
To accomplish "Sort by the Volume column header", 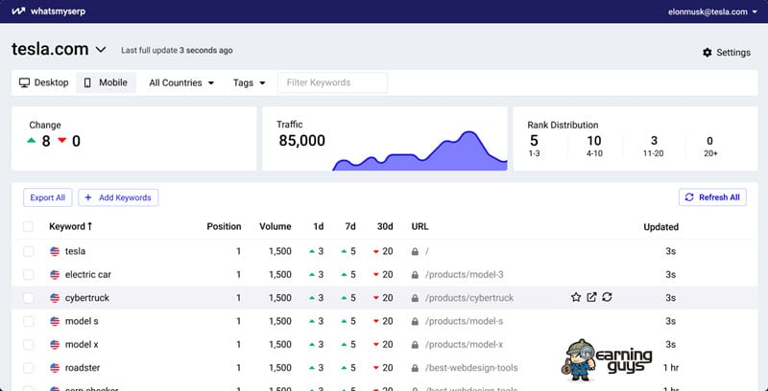I will tap(276, 226).
